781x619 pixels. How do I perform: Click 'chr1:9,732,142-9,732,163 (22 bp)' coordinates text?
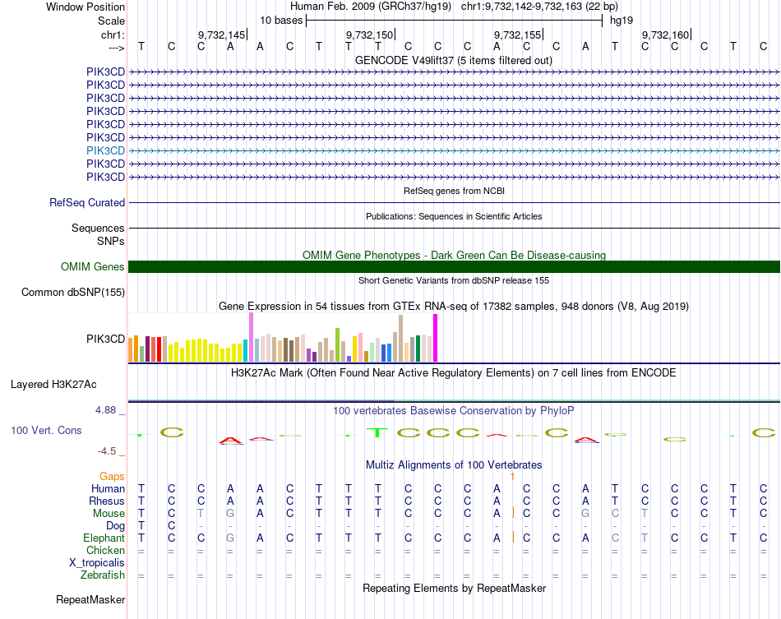(x=539, y=7)
